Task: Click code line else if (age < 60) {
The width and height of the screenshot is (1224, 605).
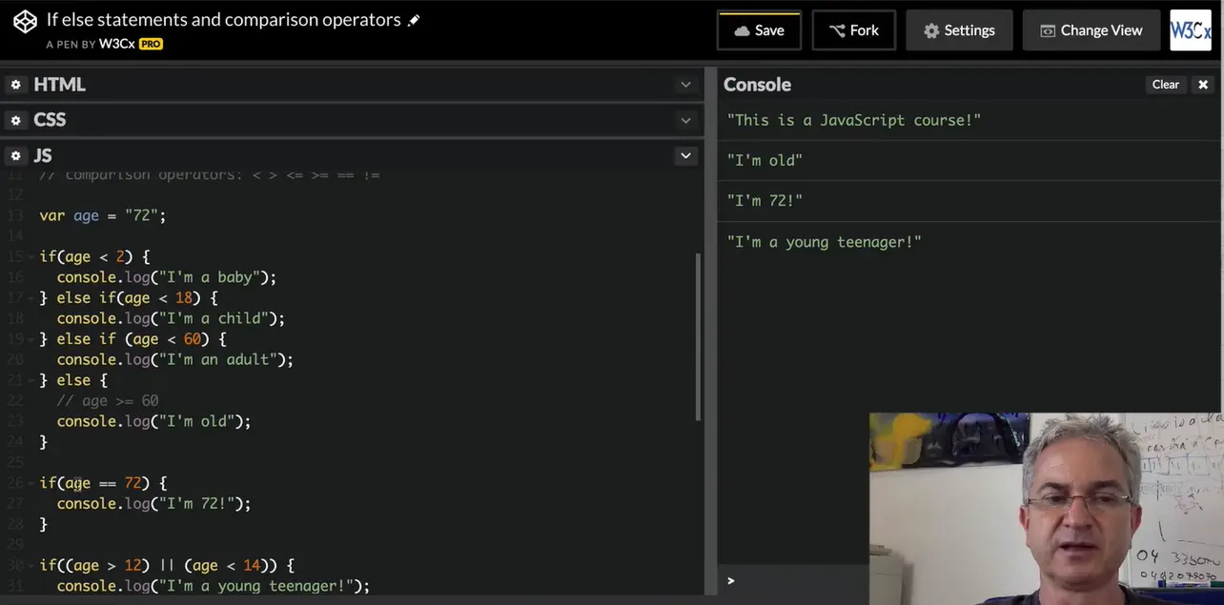Action: [133, 339]
